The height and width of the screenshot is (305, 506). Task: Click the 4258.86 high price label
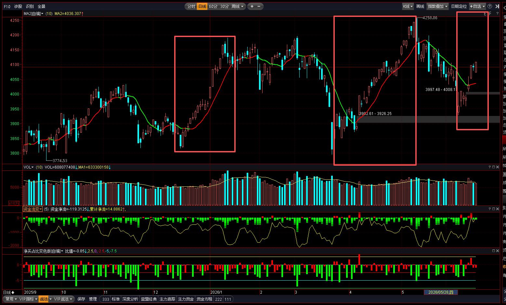[430, 18]
